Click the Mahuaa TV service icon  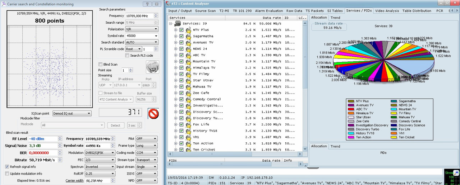188,87
